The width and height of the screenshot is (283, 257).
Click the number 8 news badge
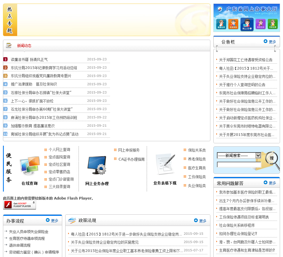point(6,117)
